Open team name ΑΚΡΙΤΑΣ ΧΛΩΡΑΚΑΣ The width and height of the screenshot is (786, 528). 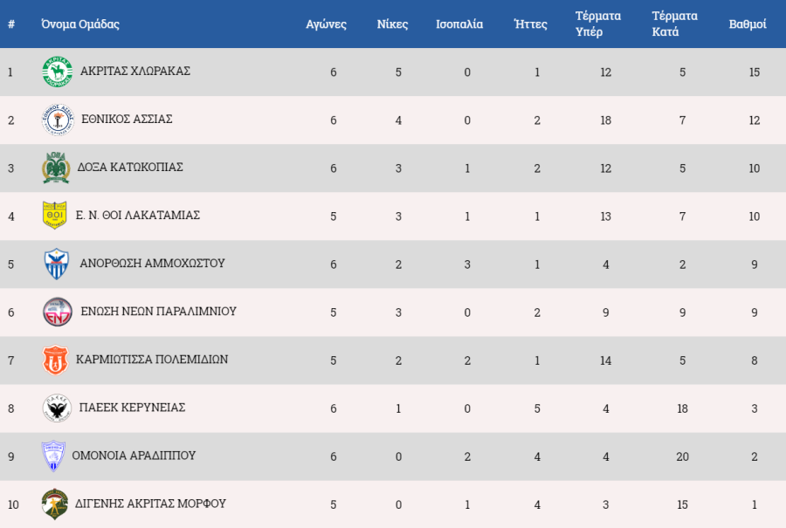[135, 72]
